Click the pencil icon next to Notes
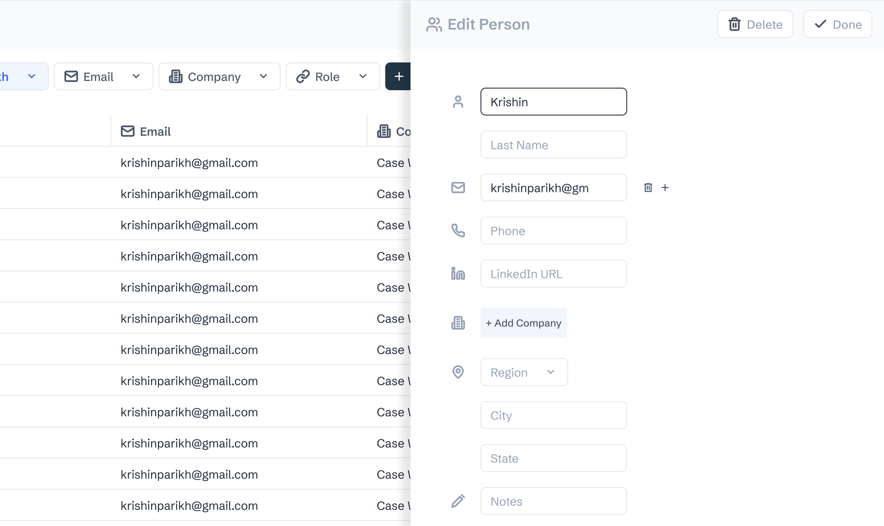The height and width of the screenshot is (526, 884). (x=458, y=501)
